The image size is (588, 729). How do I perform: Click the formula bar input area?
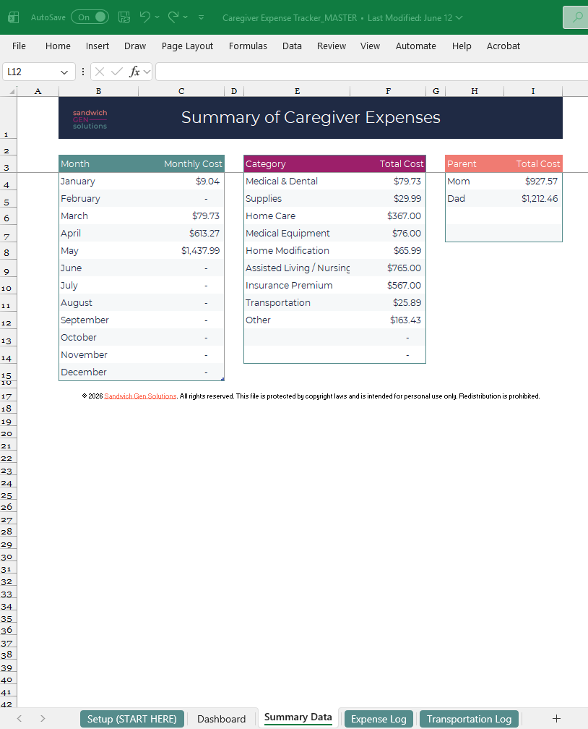371,72
